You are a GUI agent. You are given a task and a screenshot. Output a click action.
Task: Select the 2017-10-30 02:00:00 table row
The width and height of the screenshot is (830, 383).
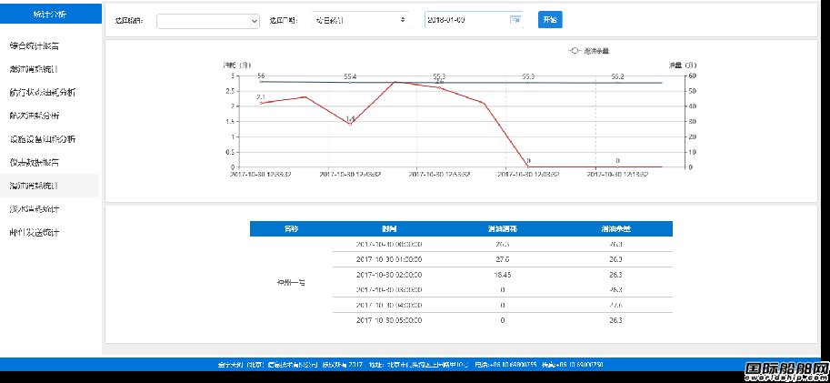389,274
